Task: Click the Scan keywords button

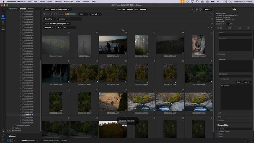Action: [x=239, y=82]
